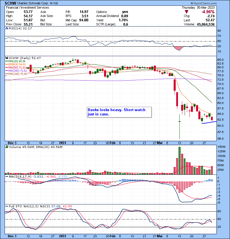Click the red down-triangle change indicator
The image size is (230, 239).
click(187, 12)
